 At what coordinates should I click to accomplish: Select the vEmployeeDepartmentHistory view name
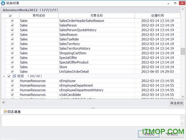(x=81, y=90)
